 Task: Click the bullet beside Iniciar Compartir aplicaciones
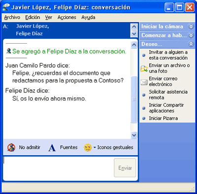click(144, 108)
